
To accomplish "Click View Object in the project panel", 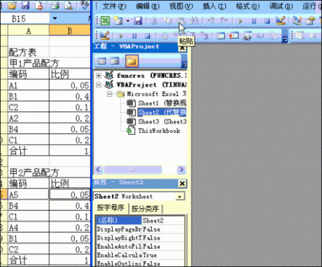I will (x=115, y=61).
